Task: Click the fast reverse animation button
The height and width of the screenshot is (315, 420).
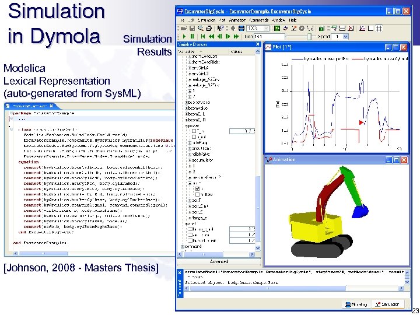Action: click(211, 36)
